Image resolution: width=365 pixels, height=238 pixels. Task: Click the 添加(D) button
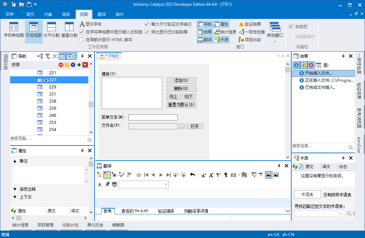click(x=181, y=80)
